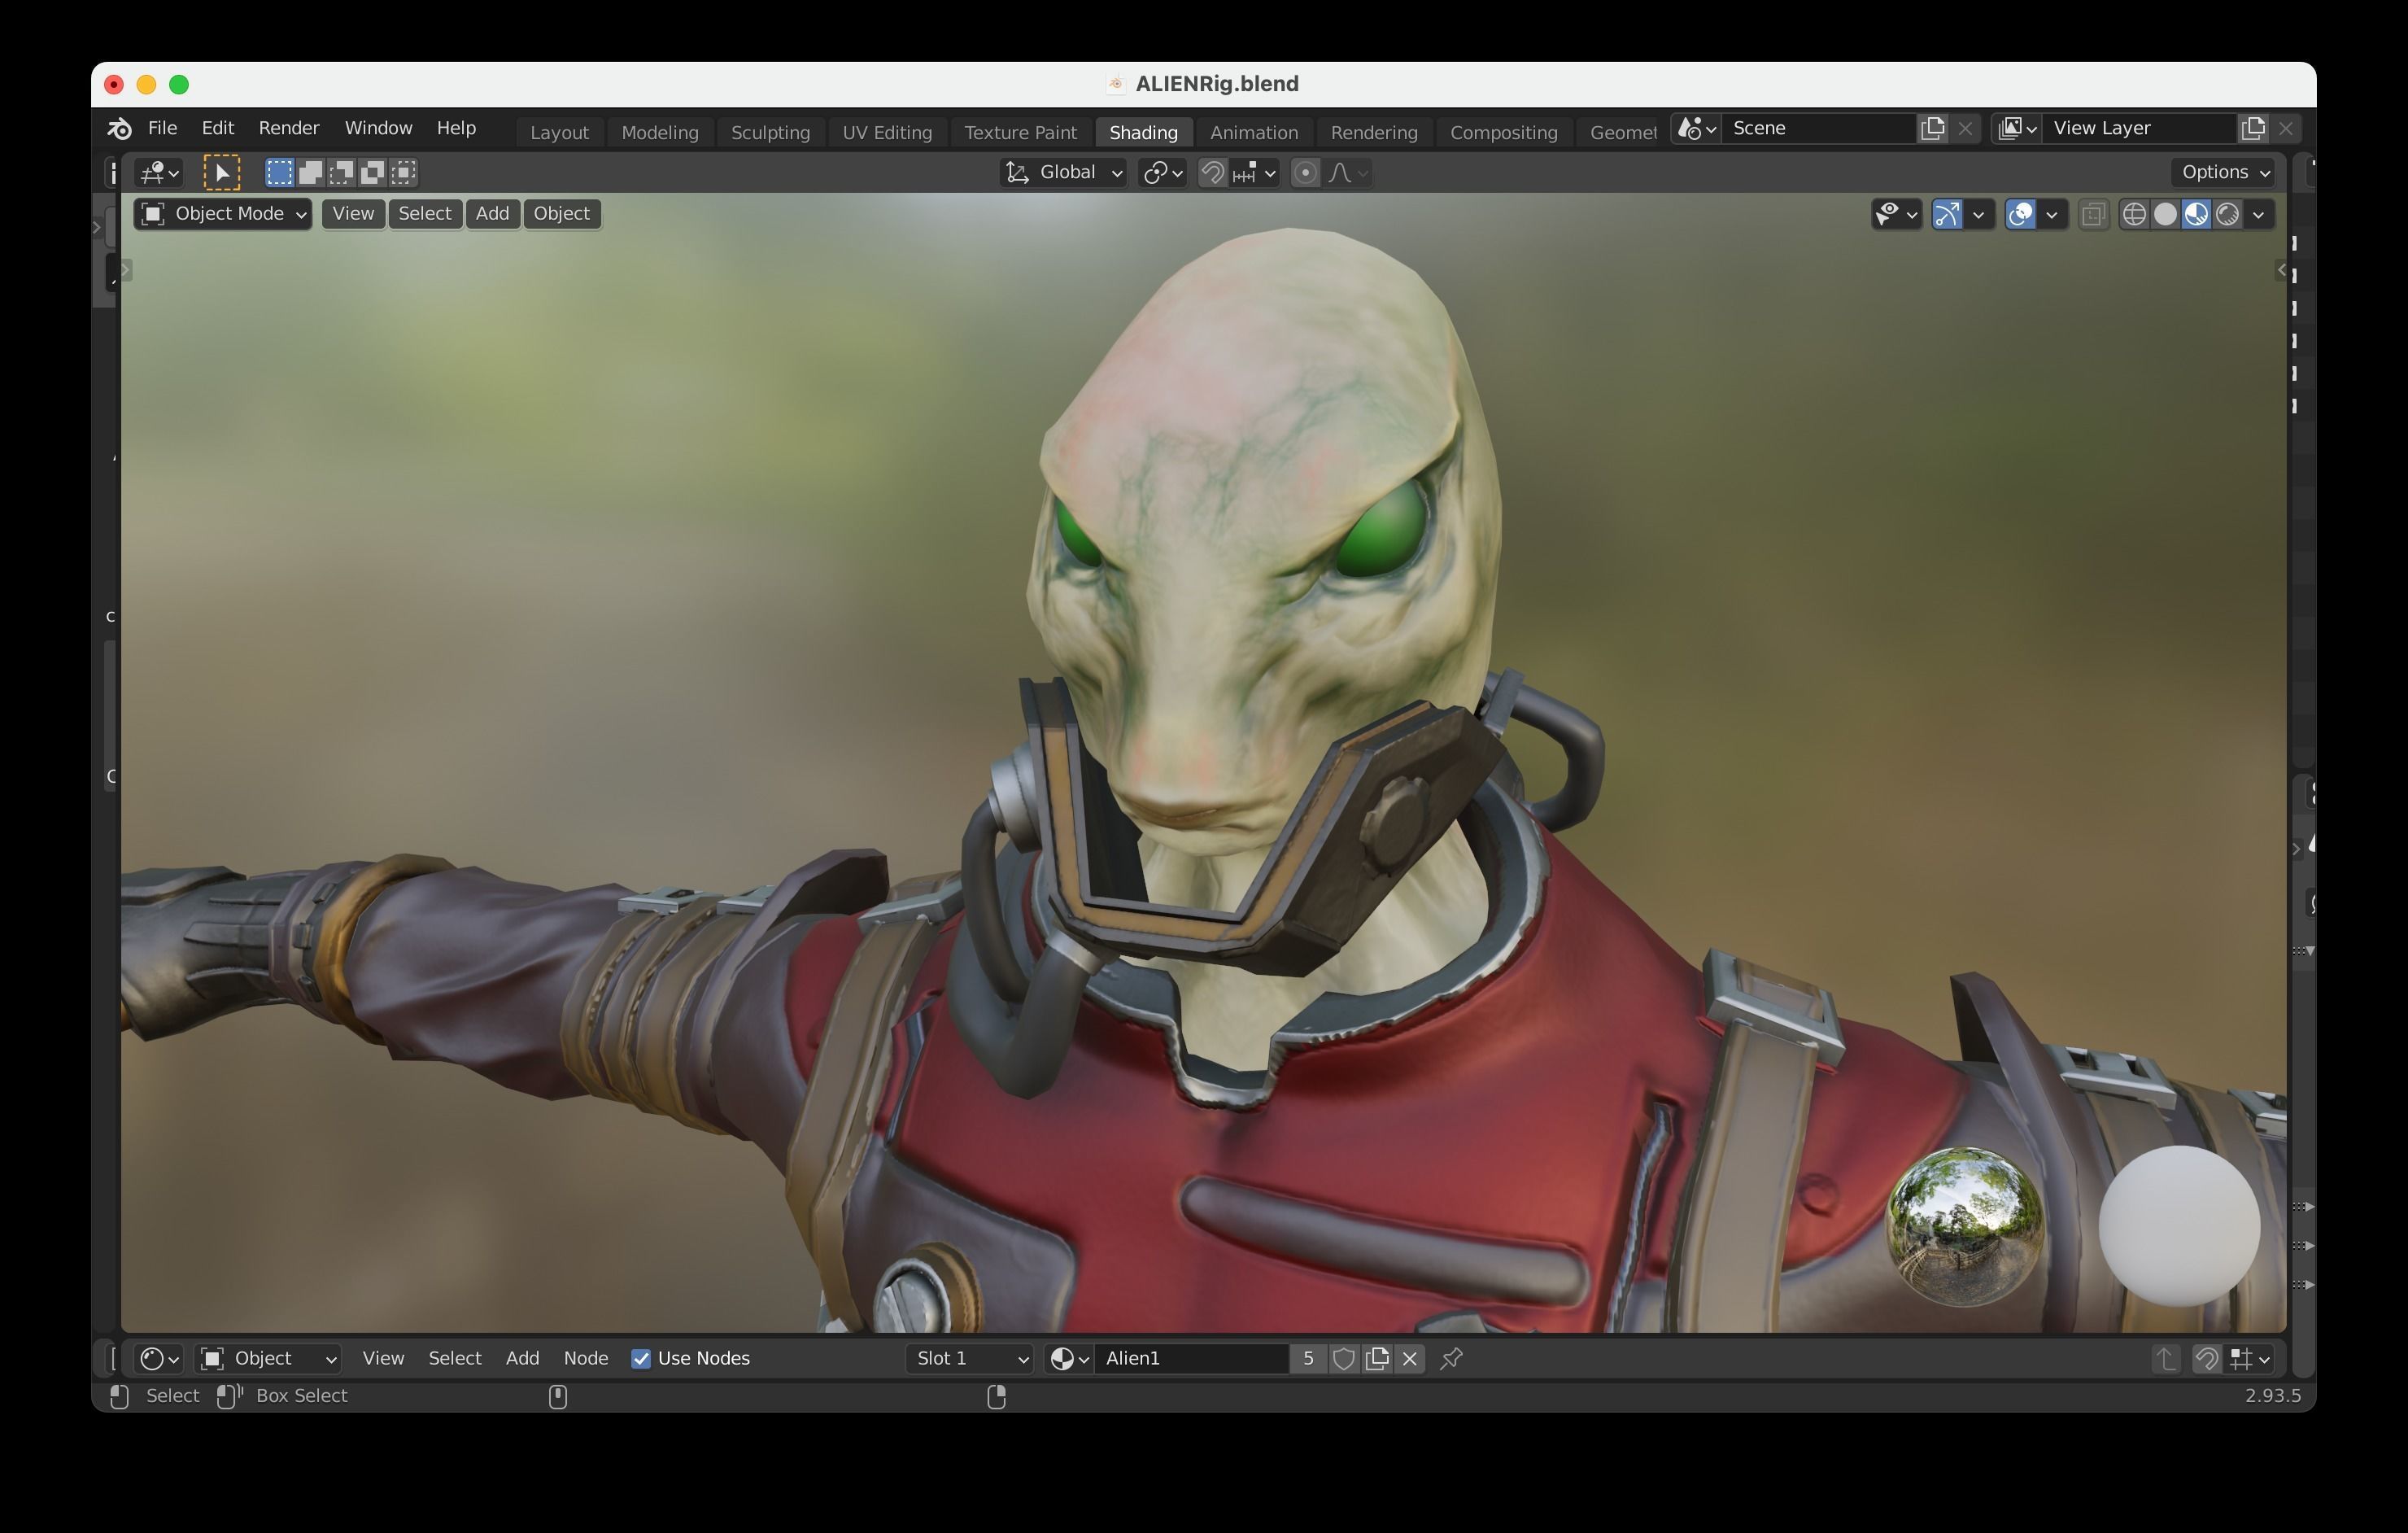This screenshot has width=2408, height=1533.
Task: Toggle proportional editing circle icon
Action: 1304,173
